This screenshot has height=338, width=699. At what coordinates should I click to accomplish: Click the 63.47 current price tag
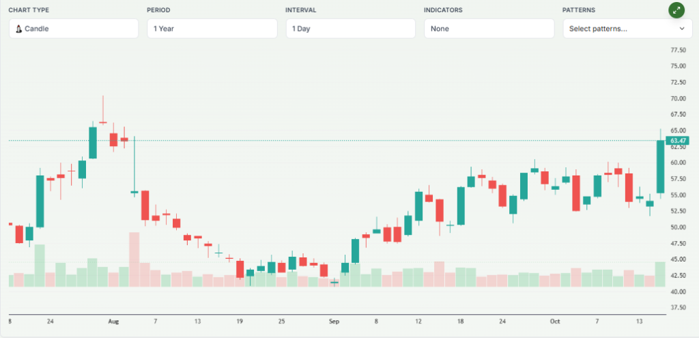coord(677,141)
